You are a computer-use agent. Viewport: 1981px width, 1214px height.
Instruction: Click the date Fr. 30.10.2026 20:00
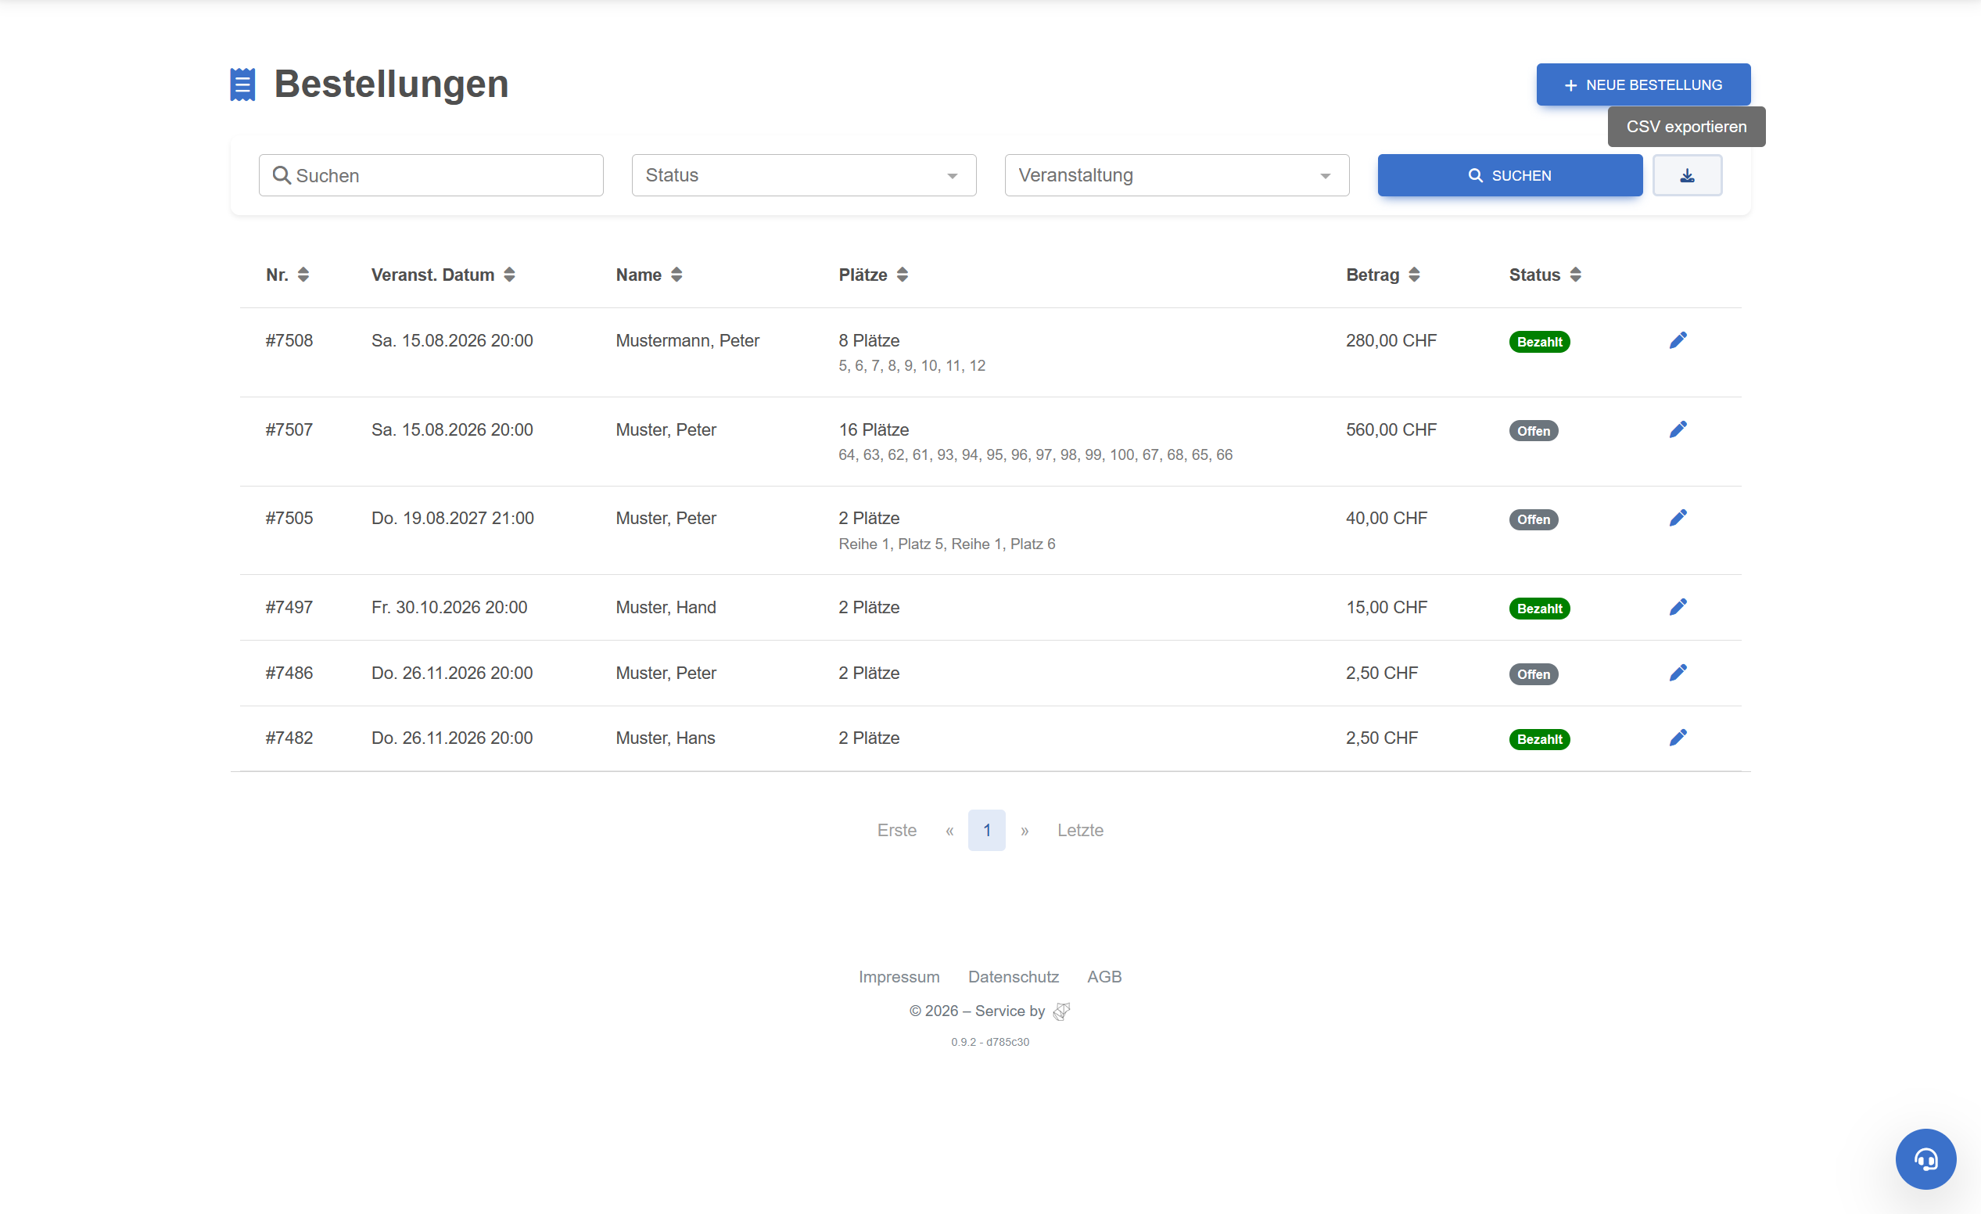pos(450,608)
